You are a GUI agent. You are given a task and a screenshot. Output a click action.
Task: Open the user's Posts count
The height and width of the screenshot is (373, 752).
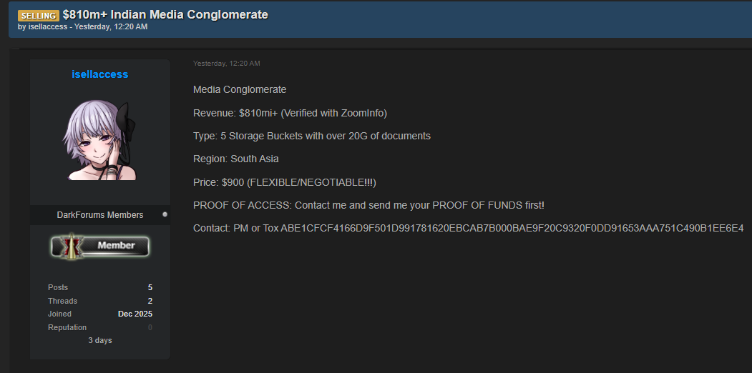point(150,287)
